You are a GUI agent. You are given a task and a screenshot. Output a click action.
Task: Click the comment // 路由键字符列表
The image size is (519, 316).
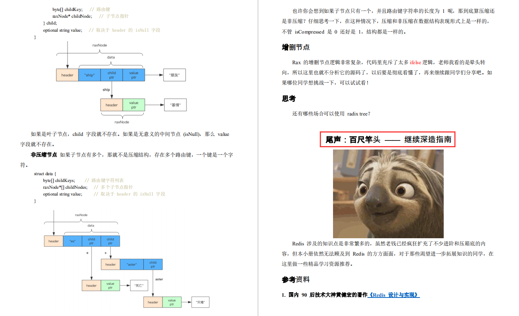pos(104,180)
